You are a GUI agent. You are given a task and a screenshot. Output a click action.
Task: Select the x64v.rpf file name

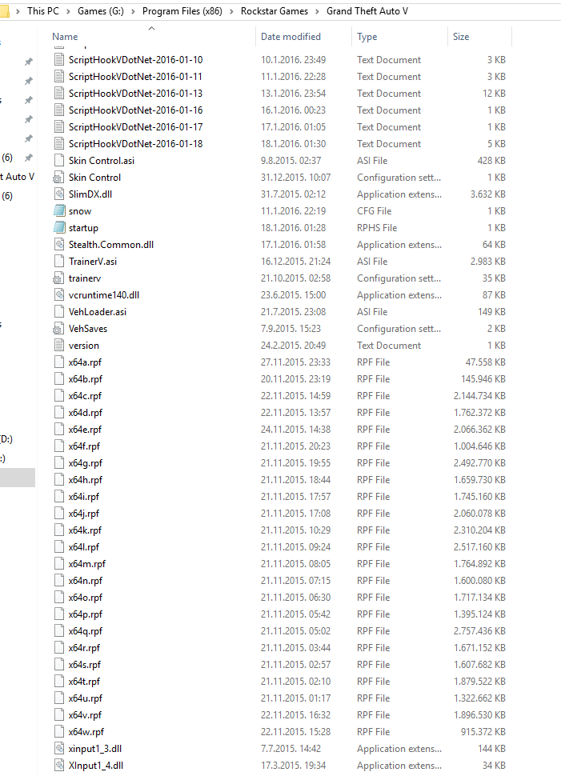[85, 715]
